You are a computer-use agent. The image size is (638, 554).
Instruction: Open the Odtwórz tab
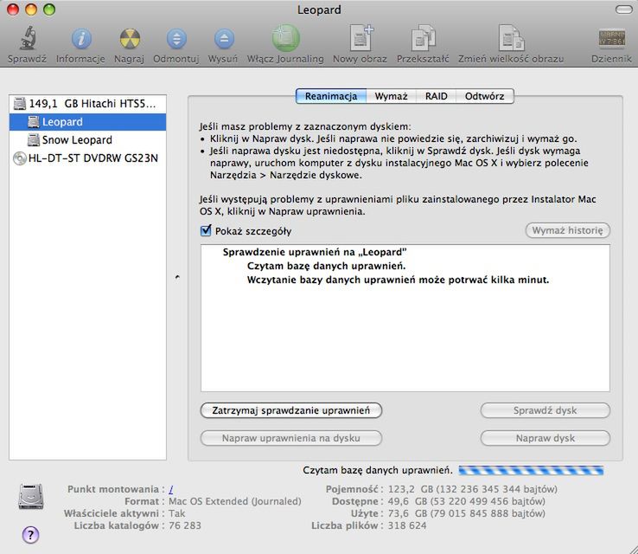[x=485, y=96]
